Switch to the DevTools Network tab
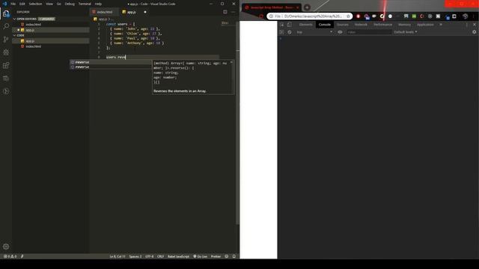This screenshot has width=479, height=269. [361, 25]
